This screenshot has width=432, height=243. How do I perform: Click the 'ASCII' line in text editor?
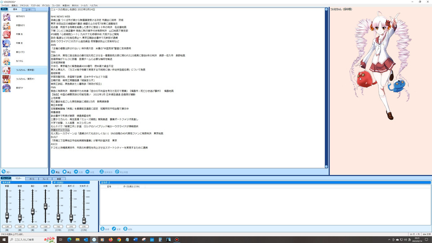tap(54, 144)
